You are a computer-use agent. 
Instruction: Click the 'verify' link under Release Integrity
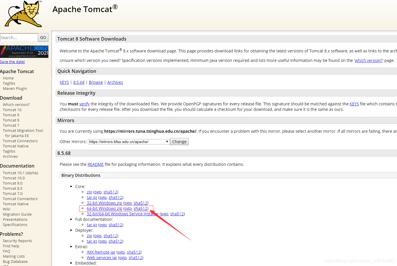84,104
